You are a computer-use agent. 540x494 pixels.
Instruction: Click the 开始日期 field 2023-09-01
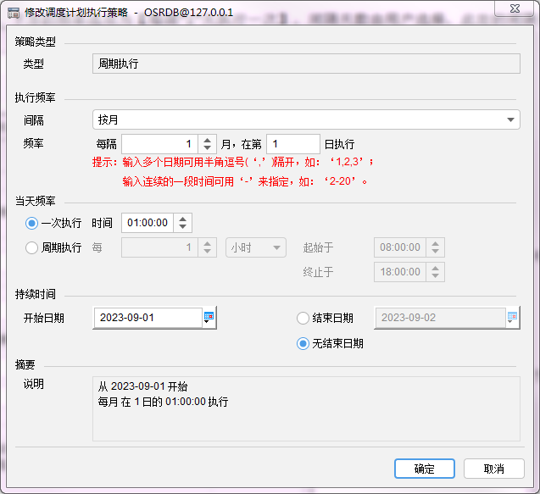[x=148, y=318]
